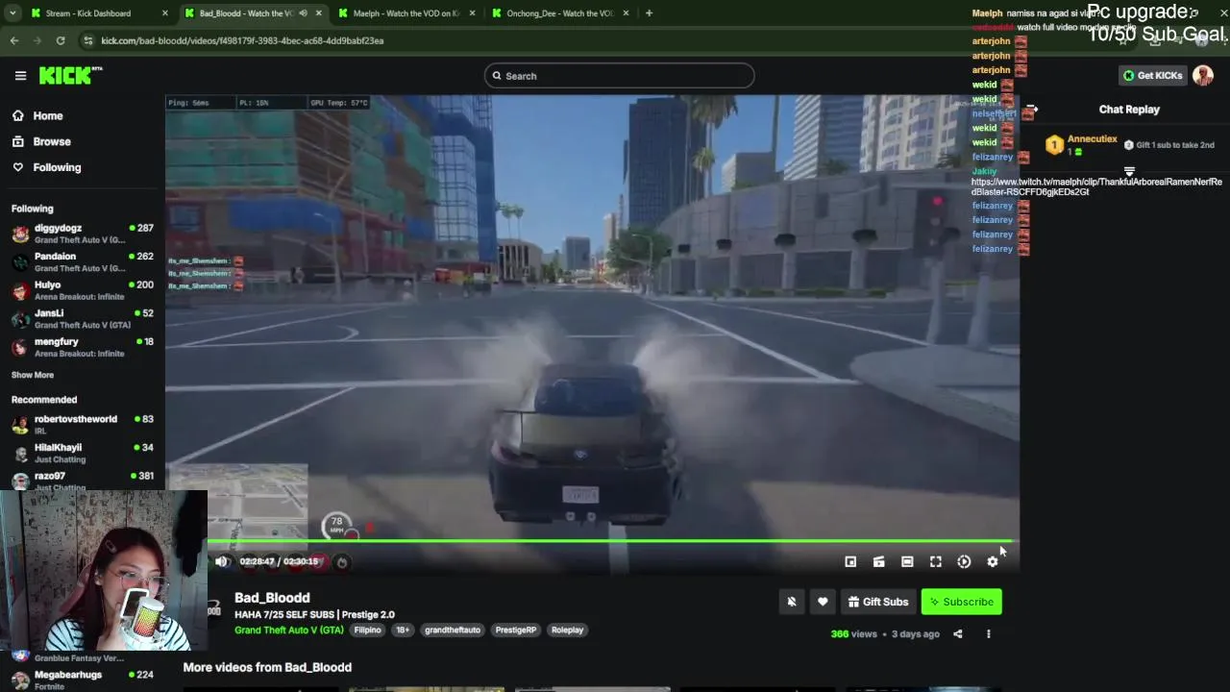This screenshot has width=1230, height=692.
Task: Select Bad_Bloodd VOD browser tab
Action: tap(245, 13)
